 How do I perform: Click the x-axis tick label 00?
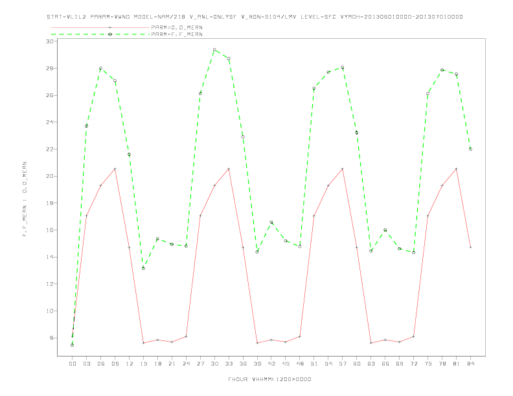pos(73,364)
